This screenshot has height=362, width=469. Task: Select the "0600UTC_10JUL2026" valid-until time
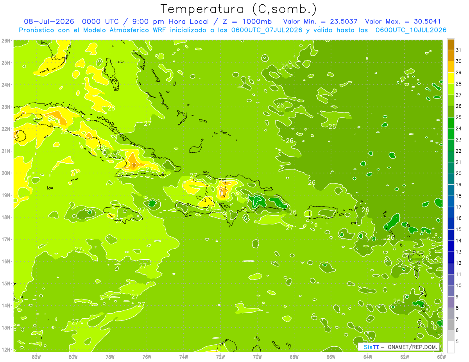pyautogui.click(x=411, y=30)
